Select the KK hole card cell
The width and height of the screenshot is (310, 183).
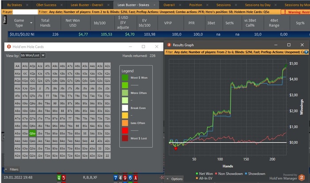coord(25,73)
